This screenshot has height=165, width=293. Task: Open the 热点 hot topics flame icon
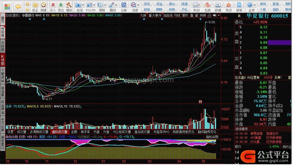click(229, 7)
